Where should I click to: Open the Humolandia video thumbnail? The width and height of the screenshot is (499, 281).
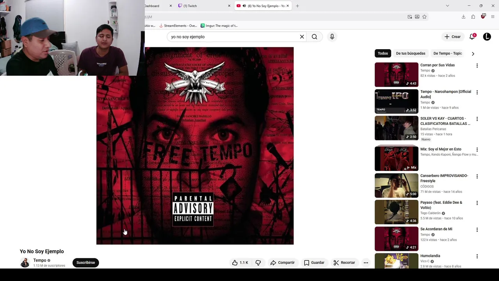coord(396,261)
